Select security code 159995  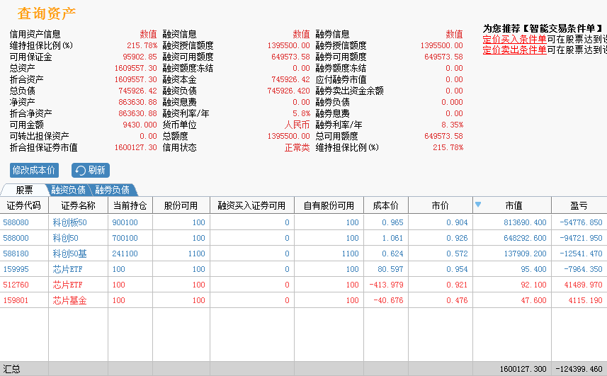[x=16, y=269]
